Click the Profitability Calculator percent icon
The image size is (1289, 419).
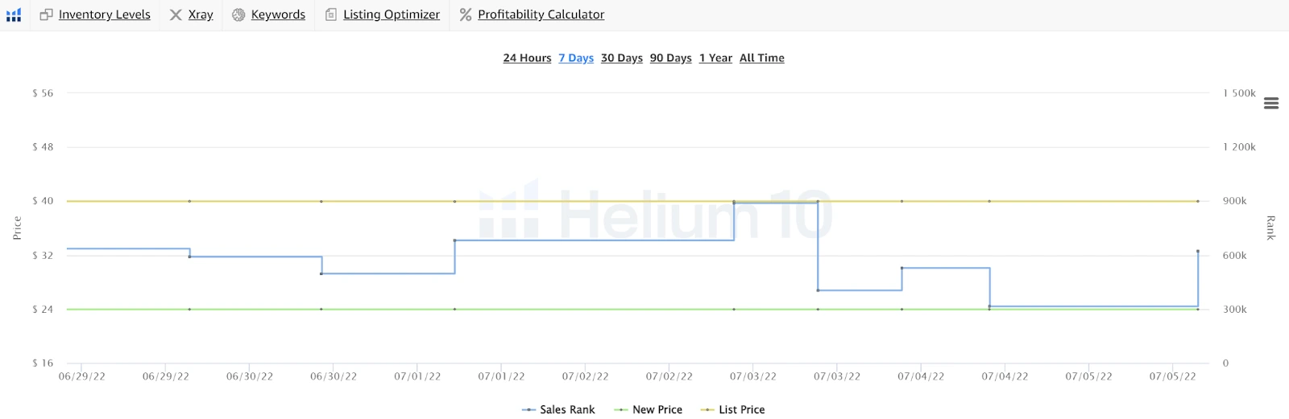(466, 14)
